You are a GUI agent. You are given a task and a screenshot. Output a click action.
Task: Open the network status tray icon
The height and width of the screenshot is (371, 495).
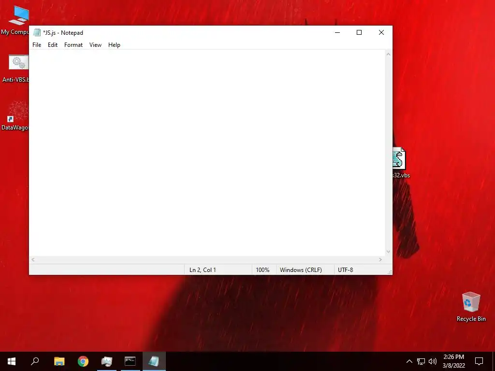coord(421,361)
